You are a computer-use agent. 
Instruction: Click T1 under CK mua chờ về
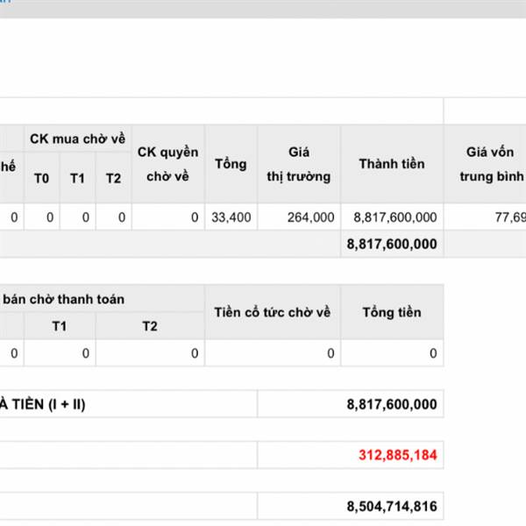78,178
